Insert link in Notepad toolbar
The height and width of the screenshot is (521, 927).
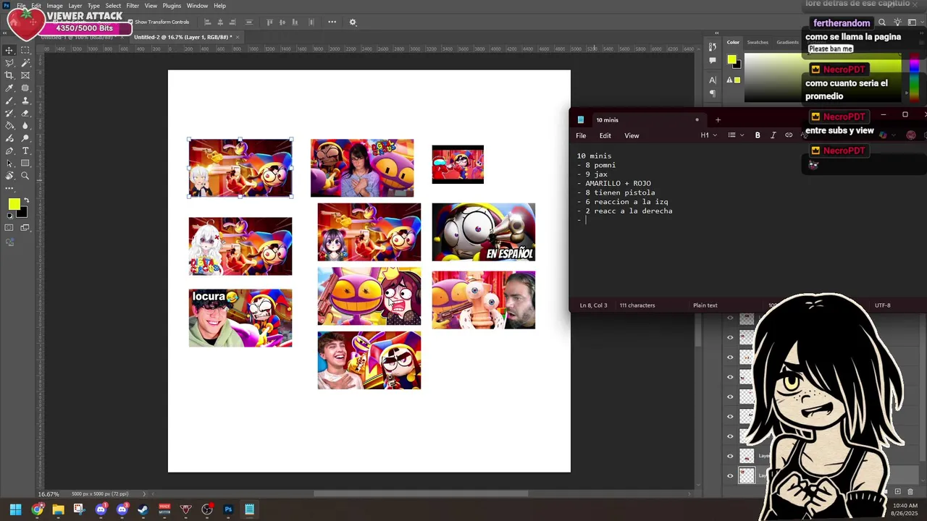tap(789, 135)
